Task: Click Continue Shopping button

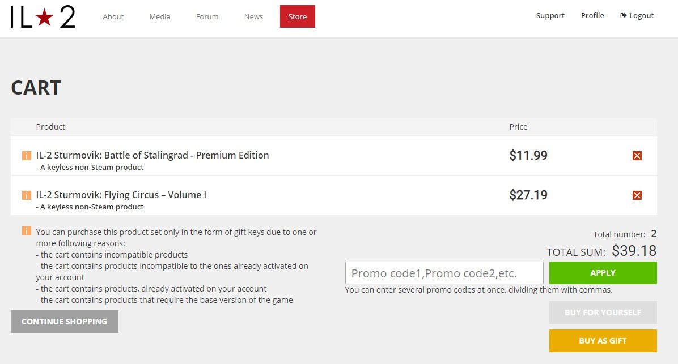Action: coord(64,322)
